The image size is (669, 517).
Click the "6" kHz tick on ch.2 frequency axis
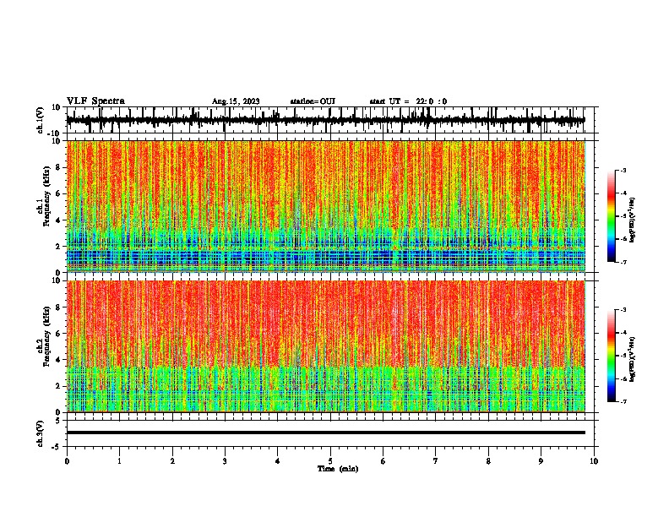pos(58,333)
